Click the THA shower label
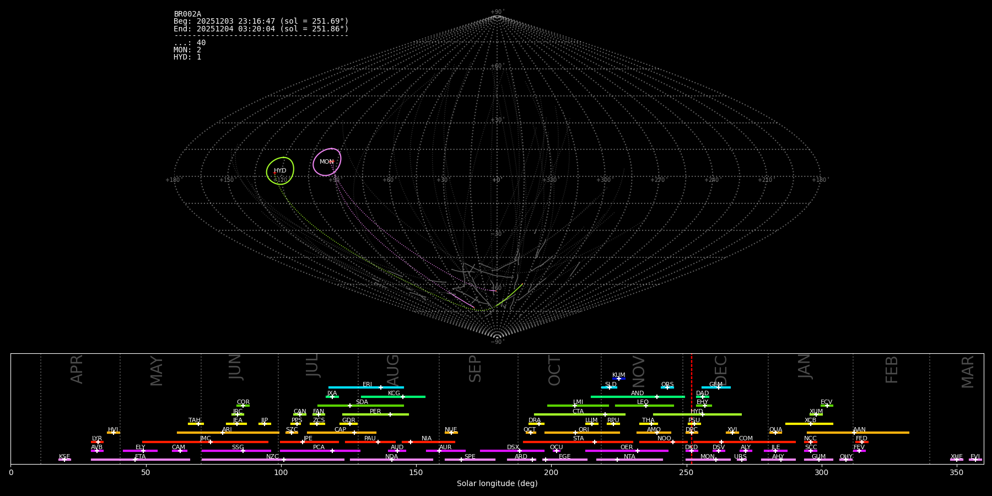 click(648, 420)
